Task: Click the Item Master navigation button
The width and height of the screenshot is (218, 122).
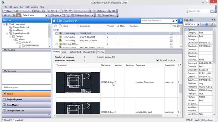Action: tap(27, 105)
